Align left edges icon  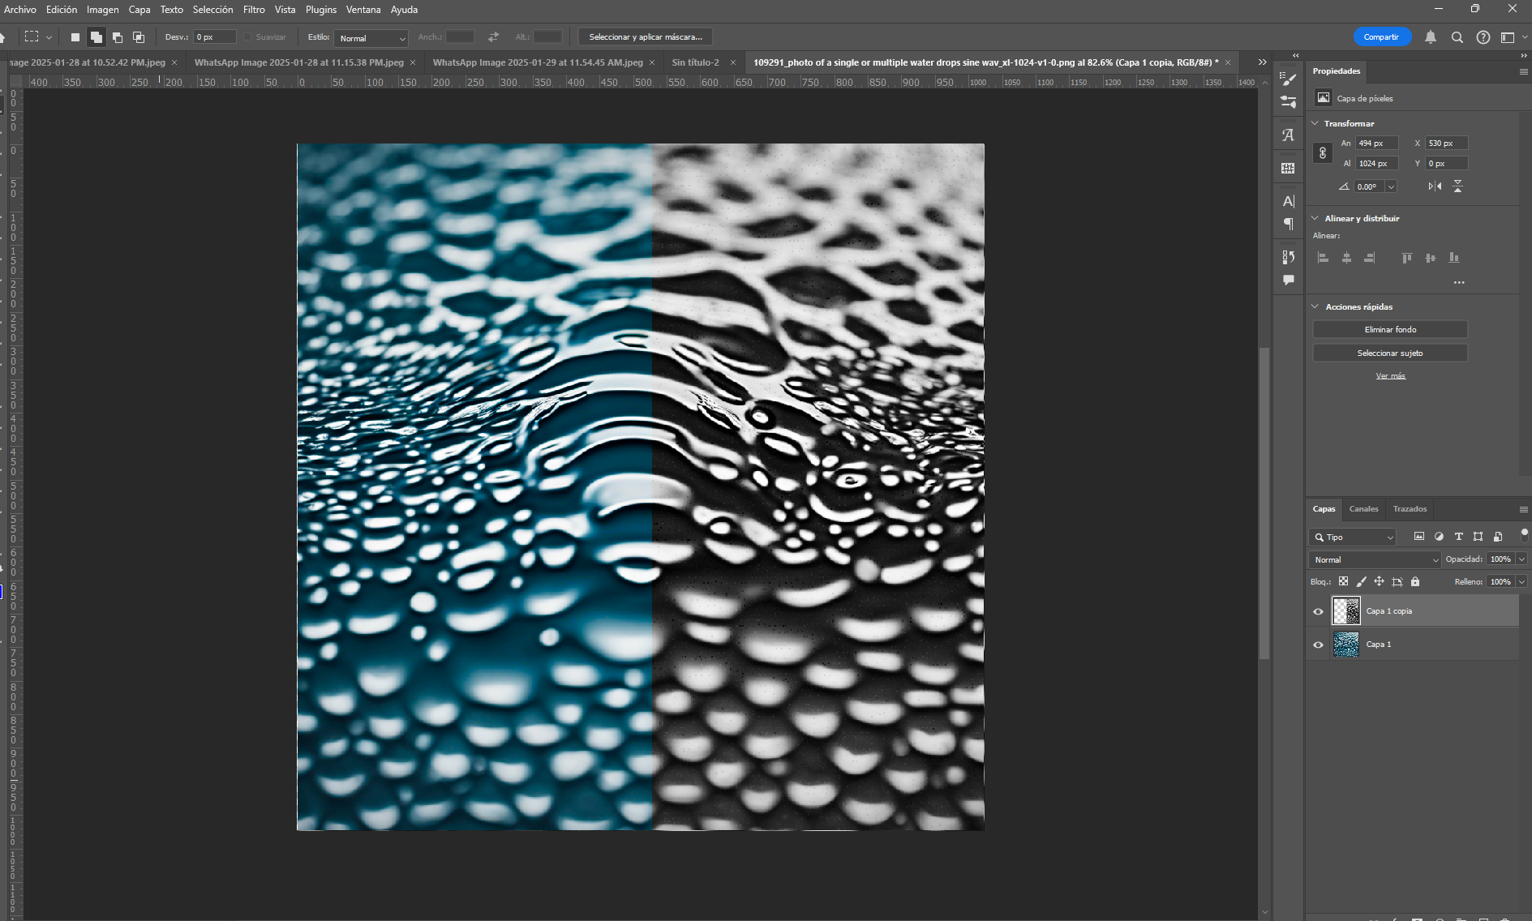[x=1323, y=258]
